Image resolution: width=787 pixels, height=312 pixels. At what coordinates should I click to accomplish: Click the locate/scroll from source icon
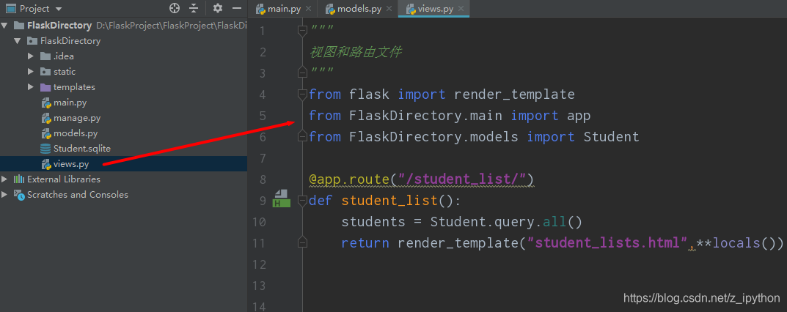point(175,8)
